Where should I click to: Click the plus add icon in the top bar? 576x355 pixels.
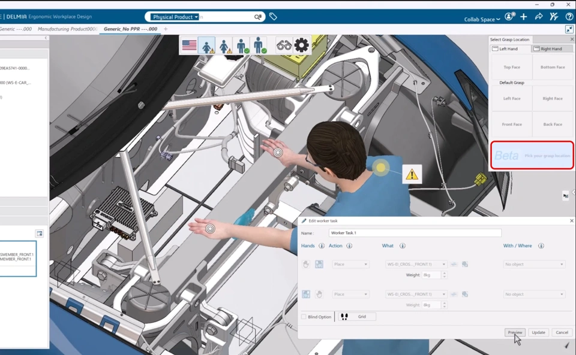[523, 17]
